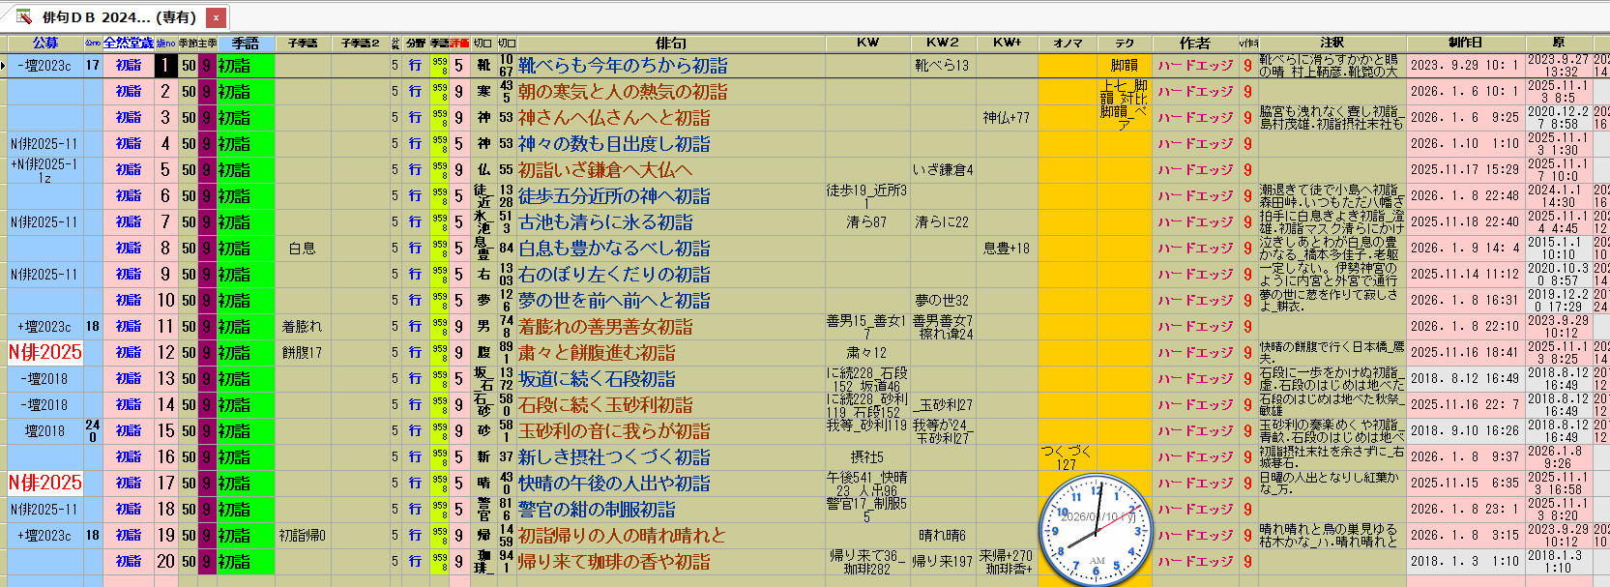
Task: Open the 全然堂歳 header link
Action: (x=129, y=43)
